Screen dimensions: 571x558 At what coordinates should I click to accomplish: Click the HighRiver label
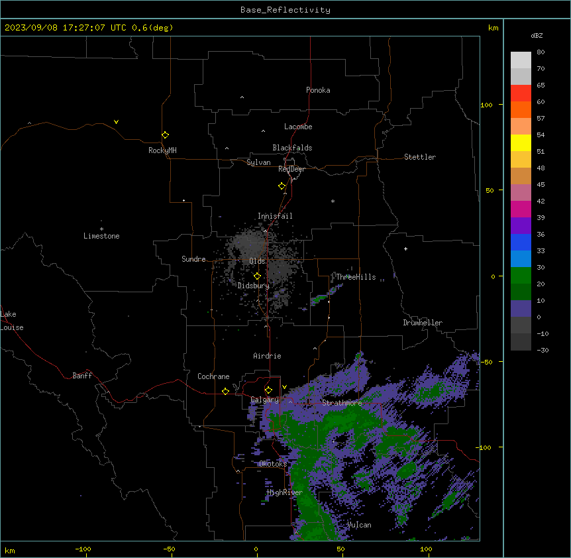285,492
